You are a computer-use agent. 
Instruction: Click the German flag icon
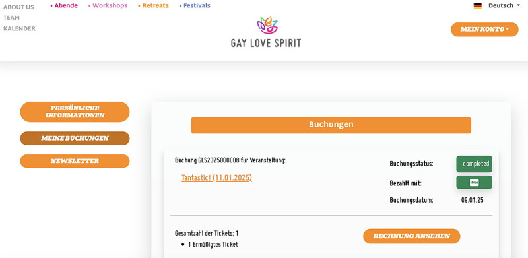click(477, 6)
